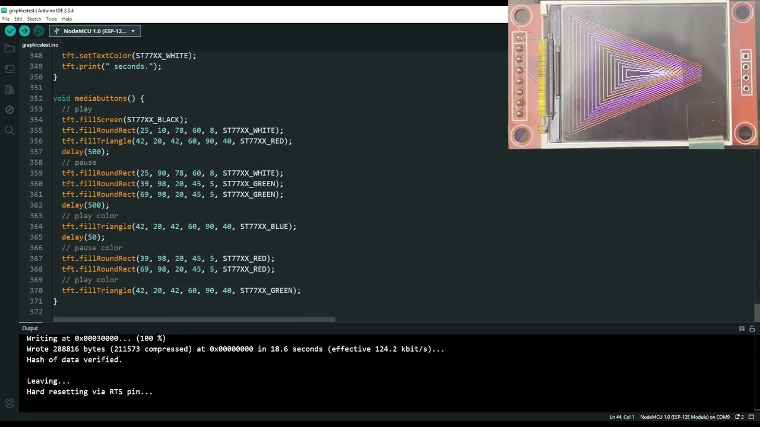This screenshot has height=427, width=760.
Task: Click the TFT display video overlay
Action: coord(634,74)
